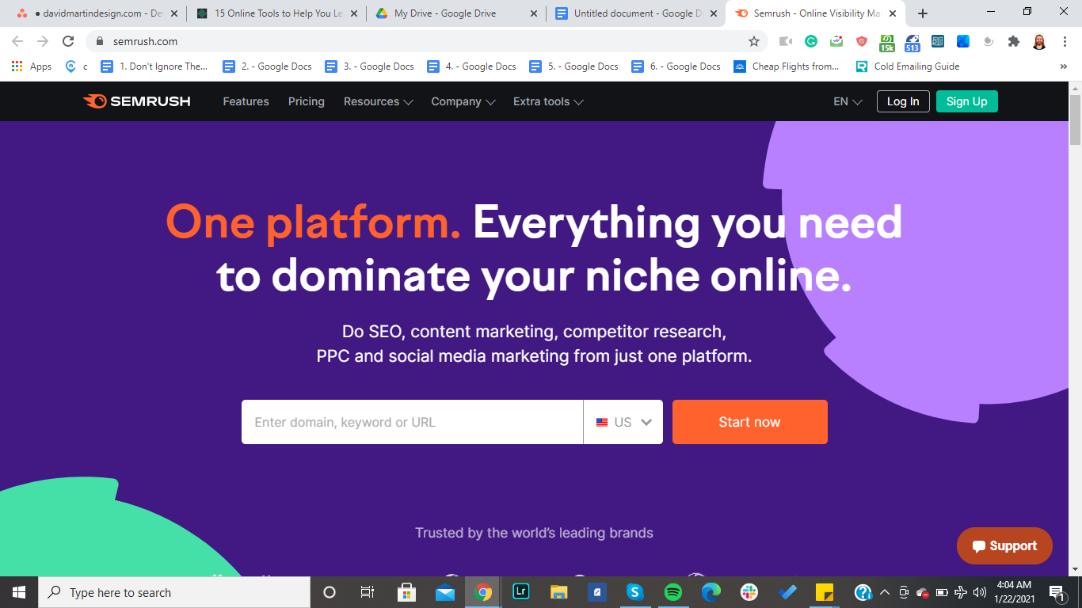Open Chrome's three-dot menu
Image resolution: width=1082 pixels, height=608 pixels.
click(1064, 41)
